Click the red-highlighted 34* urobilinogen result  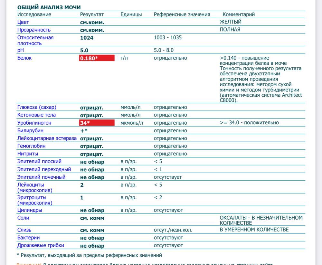point(97,123)
